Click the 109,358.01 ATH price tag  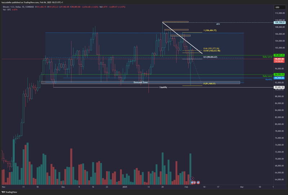280,22
